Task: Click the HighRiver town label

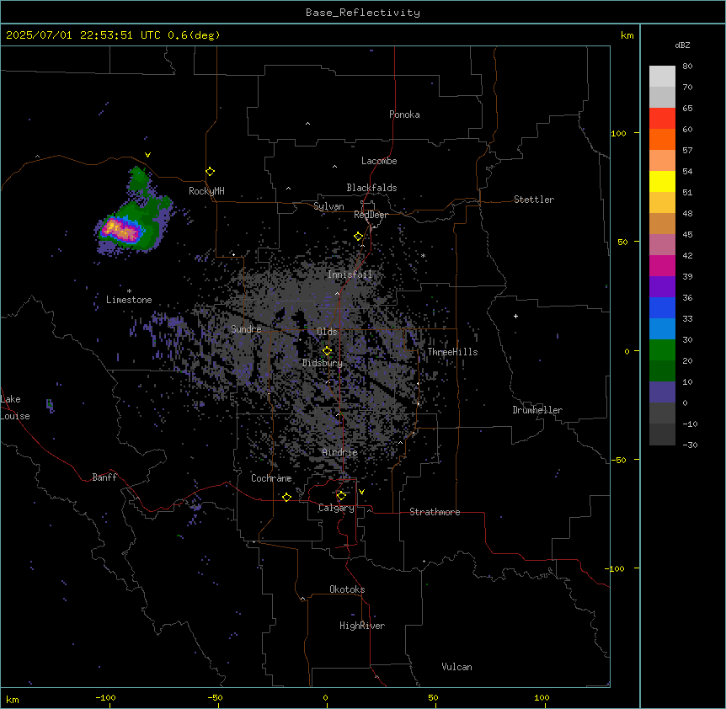Action: point(362,626)
